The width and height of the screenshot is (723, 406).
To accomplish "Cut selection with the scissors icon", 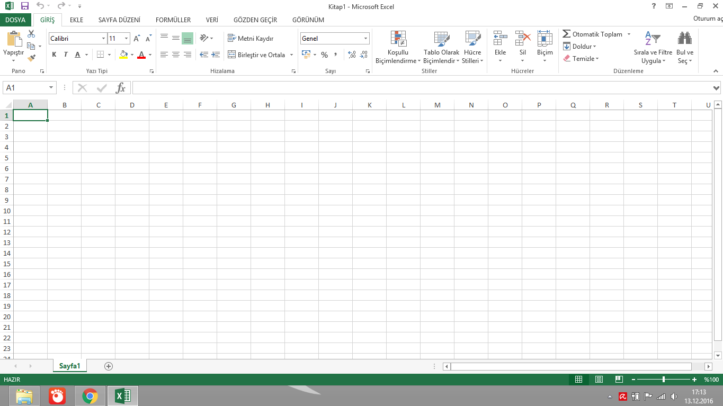I will coord(31,34).
